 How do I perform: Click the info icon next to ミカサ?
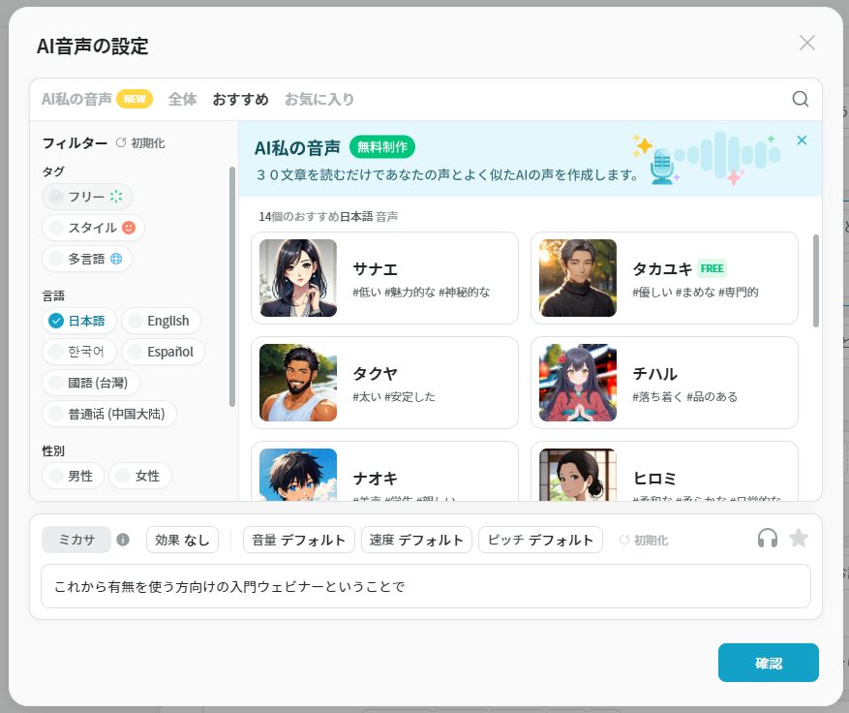(123, 540)
